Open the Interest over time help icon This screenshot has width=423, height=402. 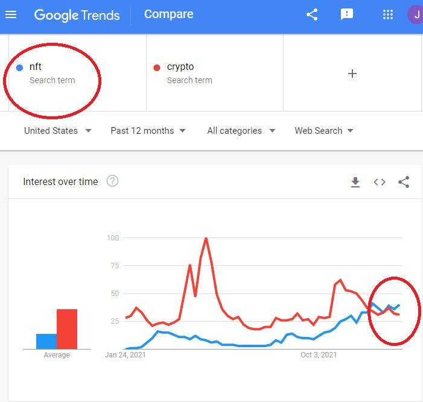tap(112, 181)
